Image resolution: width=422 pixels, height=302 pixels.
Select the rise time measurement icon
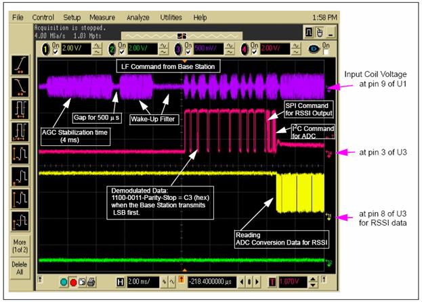(20, 65)
